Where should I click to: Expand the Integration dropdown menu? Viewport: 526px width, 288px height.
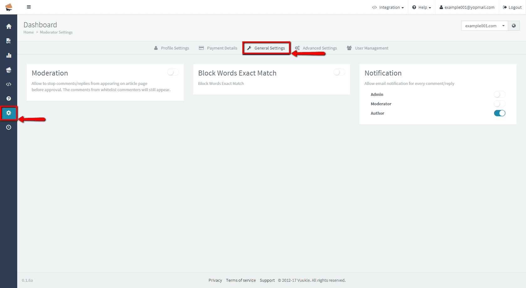tap(388, 8)
